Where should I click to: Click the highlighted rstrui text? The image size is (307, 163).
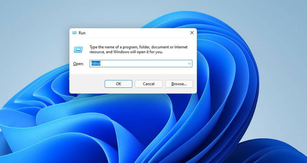tap(96, 64)
